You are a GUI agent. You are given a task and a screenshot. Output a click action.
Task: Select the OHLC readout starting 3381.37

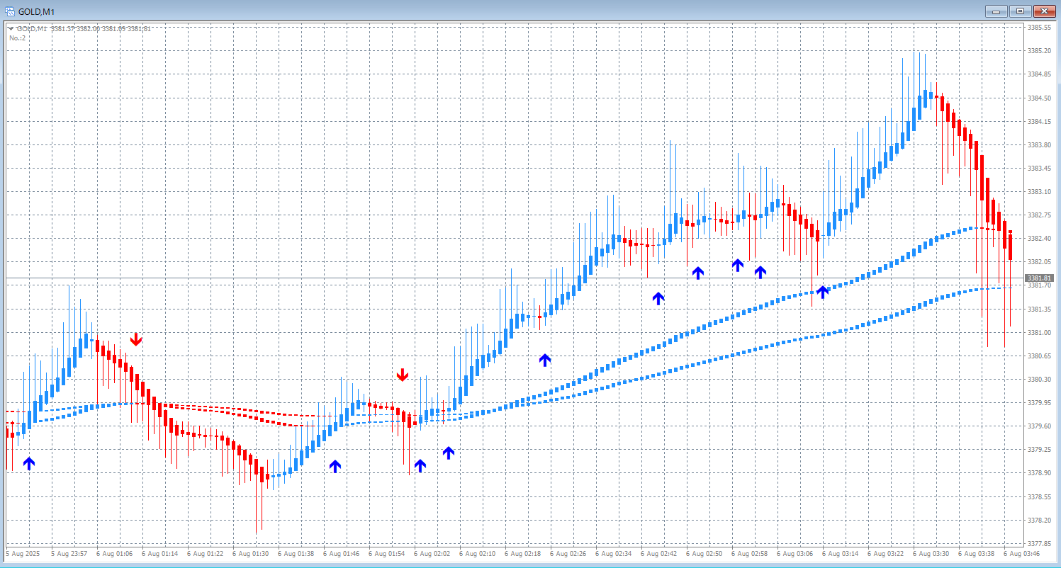[101, 29]
